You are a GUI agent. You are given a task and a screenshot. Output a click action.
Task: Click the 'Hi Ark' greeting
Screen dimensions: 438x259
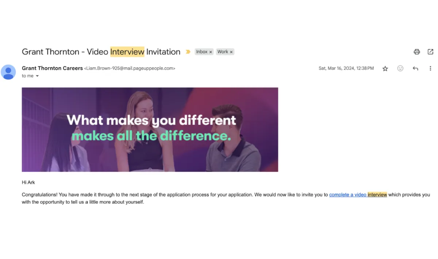coord(28,182)
